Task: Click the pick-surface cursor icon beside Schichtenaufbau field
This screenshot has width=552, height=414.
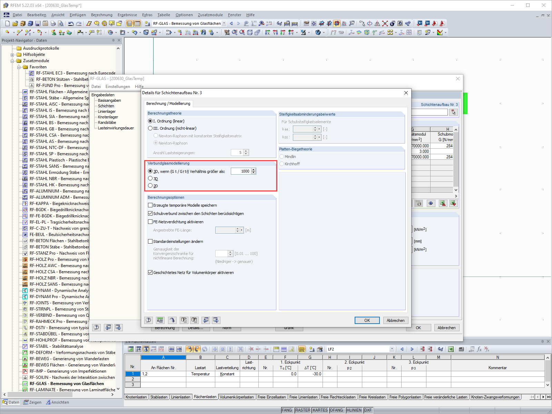Action: tap(453, 112)
